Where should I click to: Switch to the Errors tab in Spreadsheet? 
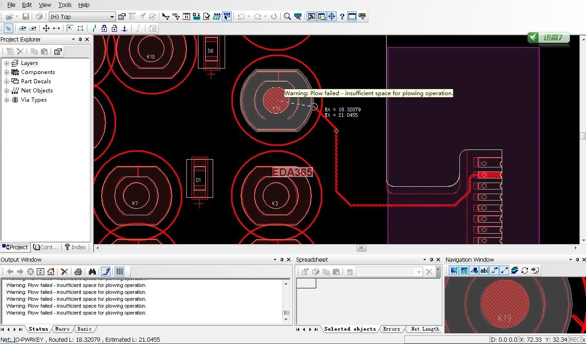click(x=391, y=329)
